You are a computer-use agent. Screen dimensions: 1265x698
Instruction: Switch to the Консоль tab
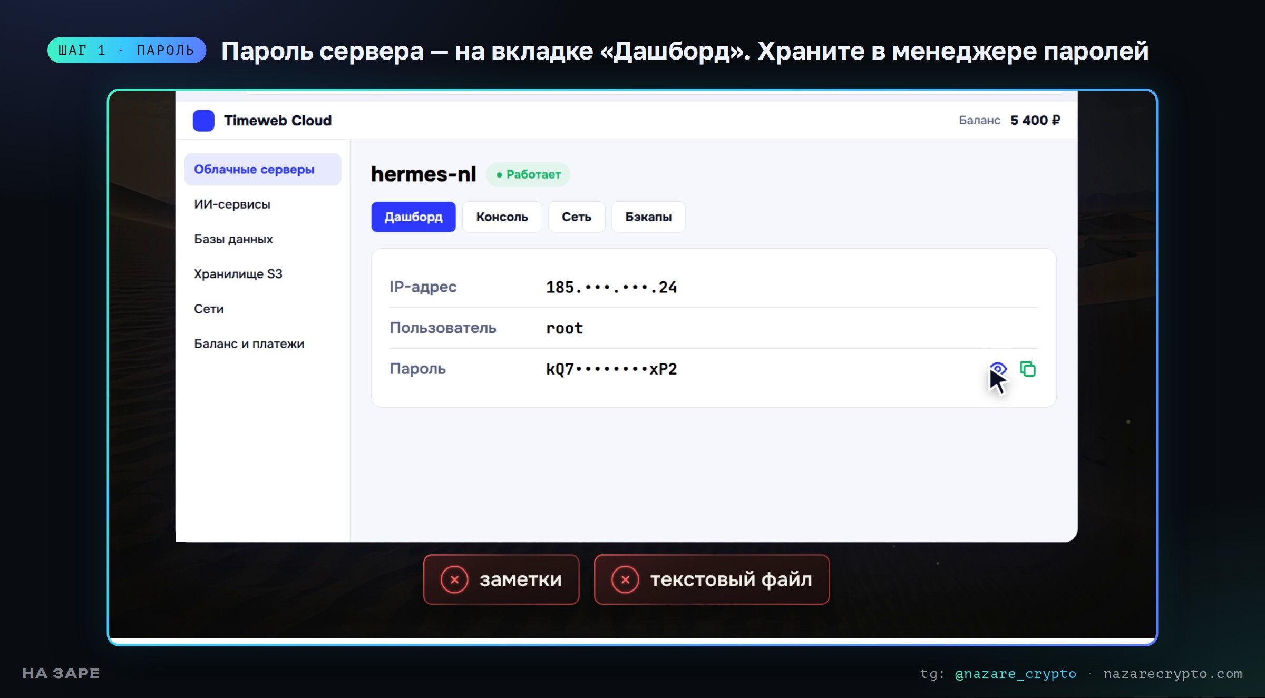(502, 217)
